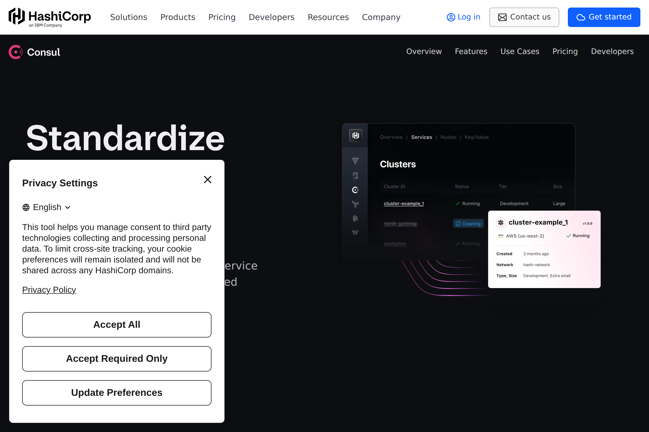Open the Resources menu
Image resolution: width=649 pixels, height=432 pixels.
328,17
